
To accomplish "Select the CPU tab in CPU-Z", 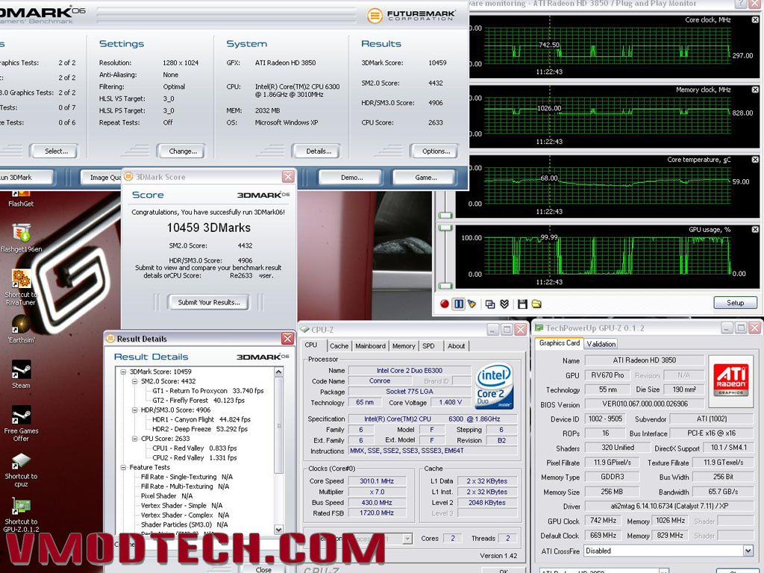I will (x=311, y=345).
